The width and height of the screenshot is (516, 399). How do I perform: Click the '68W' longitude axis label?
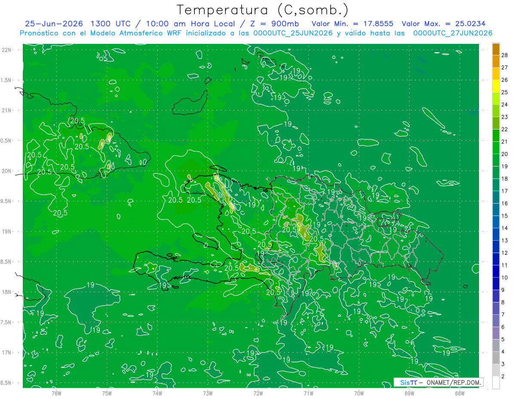[x=460, y=393]
